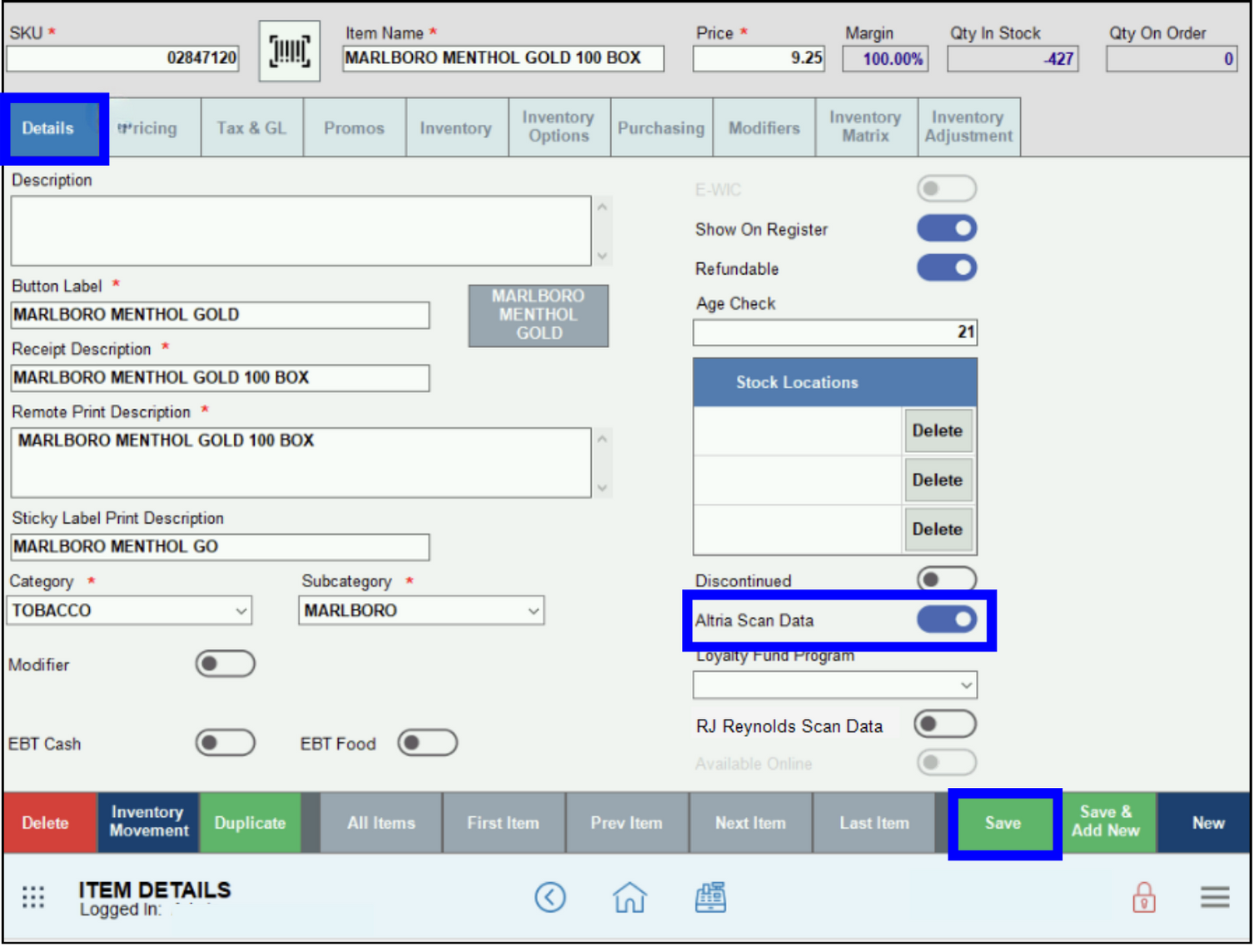Switch to the Details tab

48,128
